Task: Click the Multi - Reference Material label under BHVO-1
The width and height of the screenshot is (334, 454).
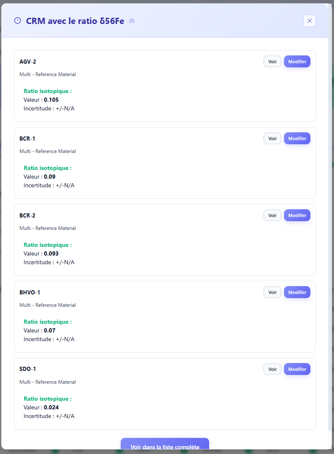Action: (x=48, y=305)
